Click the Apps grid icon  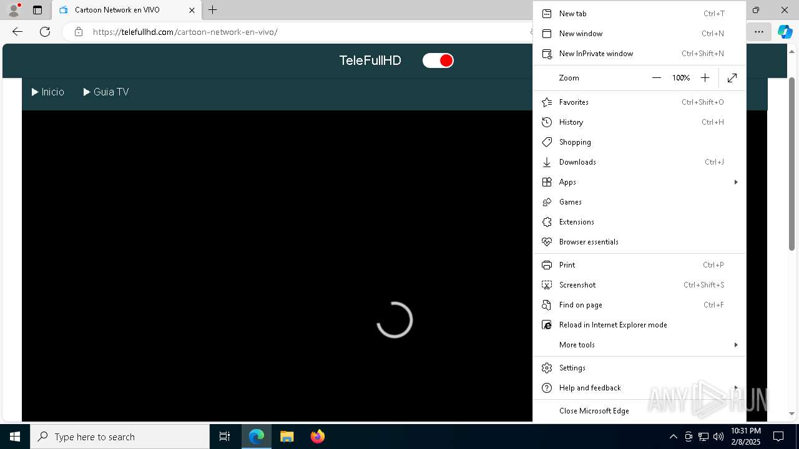pos(547,182)
